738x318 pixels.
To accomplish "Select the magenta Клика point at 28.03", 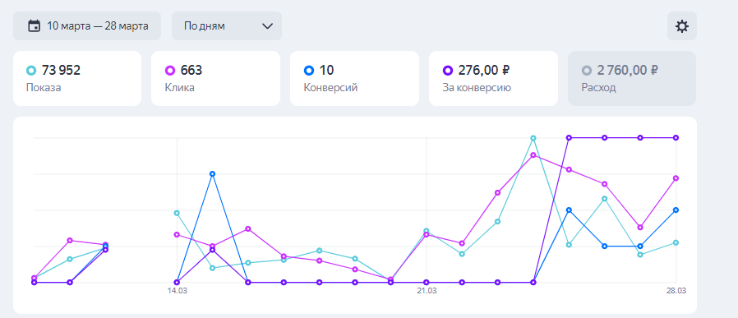I will 676,177.
